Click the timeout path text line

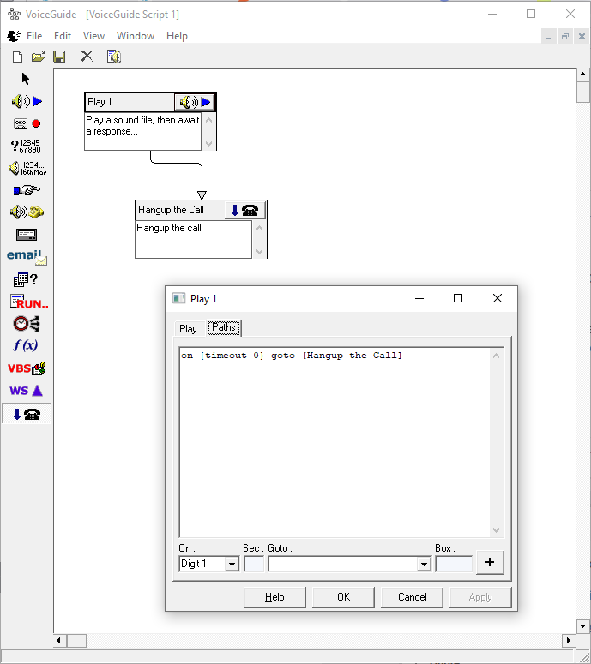point(292,356)
